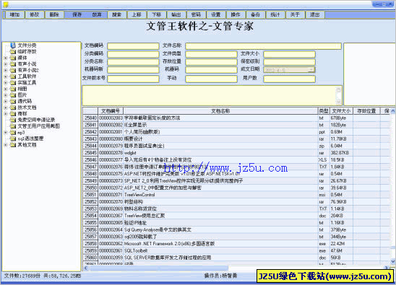Click the 技术文档 folder icon
The height and width of the screenshot is (285, 396).
coord(13,108)
